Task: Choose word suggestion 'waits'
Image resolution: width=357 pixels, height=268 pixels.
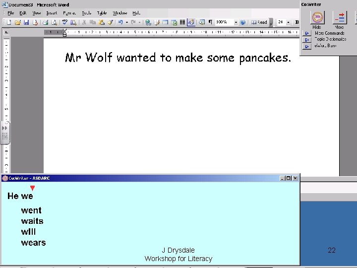Action: point(32,221)
